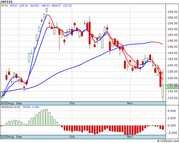The width and height of the screenshot is (179, 143).
Task: Click the Nov marker on price timeline
Action: pos(130,103)
